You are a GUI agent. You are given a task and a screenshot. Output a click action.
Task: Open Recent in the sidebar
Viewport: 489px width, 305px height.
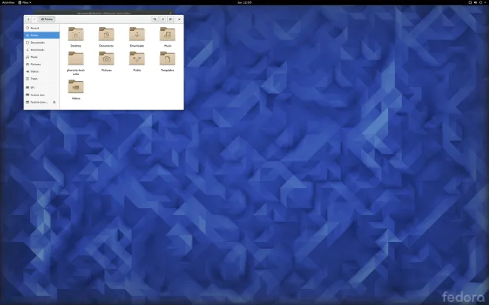click(35, 28)
